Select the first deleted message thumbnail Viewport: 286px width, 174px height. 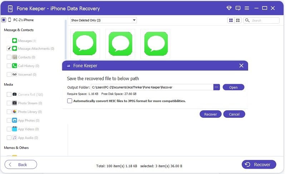85,44
